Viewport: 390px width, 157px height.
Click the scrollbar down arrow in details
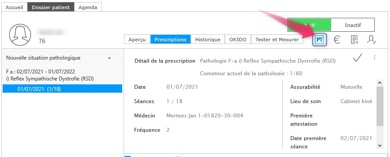pyautogui.click(x=380, y=146)
